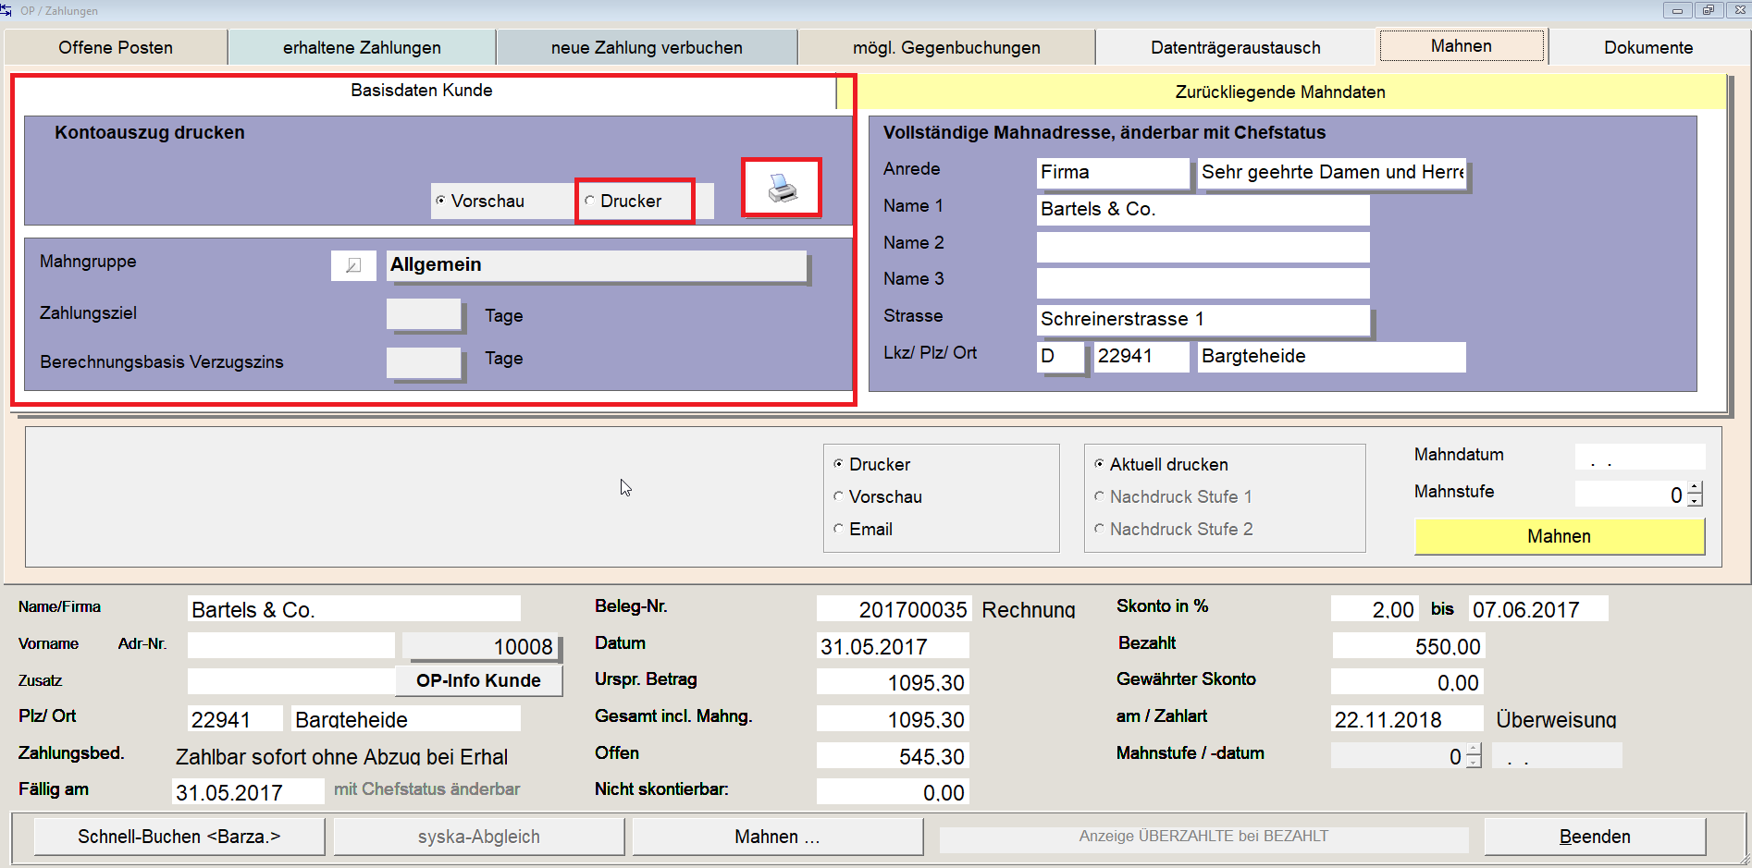The height and width of the screenshot is (868, 1752).
Task: Click the Anrede field containing Firma
Action: (1112, 172)
